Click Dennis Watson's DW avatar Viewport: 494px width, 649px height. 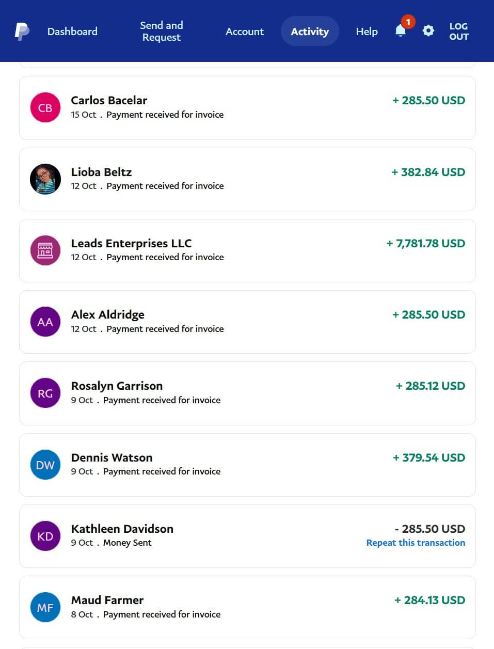point(45,465)
